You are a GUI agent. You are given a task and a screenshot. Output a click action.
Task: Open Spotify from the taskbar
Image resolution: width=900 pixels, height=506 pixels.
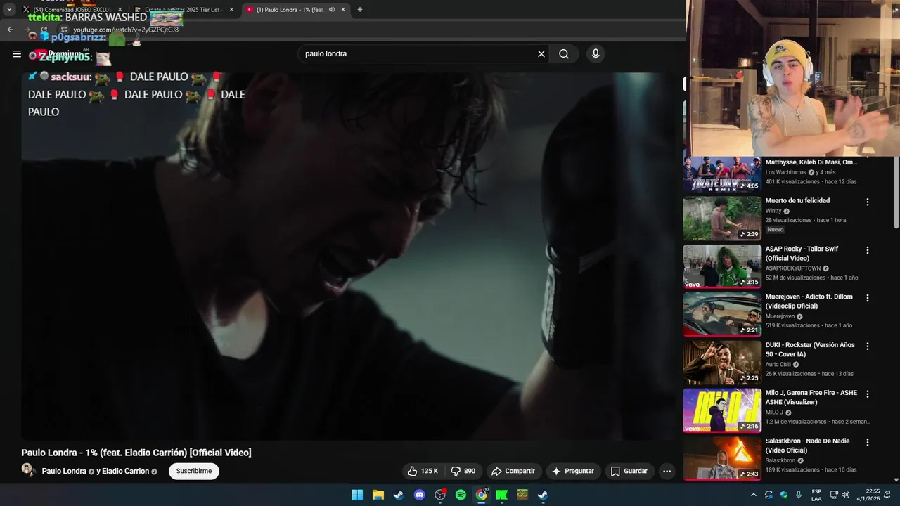coord(461,495)
